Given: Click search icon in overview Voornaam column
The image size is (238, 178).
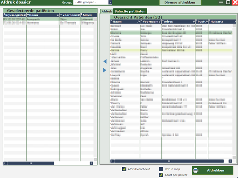Looking at the screenshot, I should coord(160,21).
